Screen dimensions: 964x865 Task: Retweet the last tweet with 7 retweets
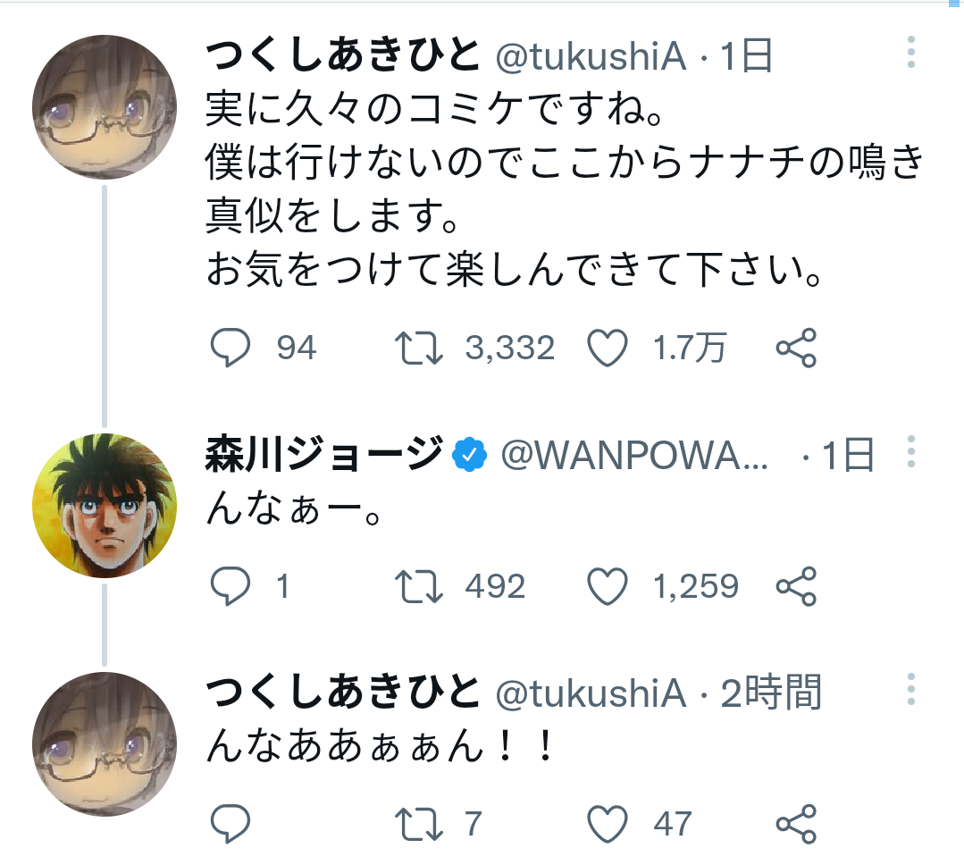tap(419, 823)
